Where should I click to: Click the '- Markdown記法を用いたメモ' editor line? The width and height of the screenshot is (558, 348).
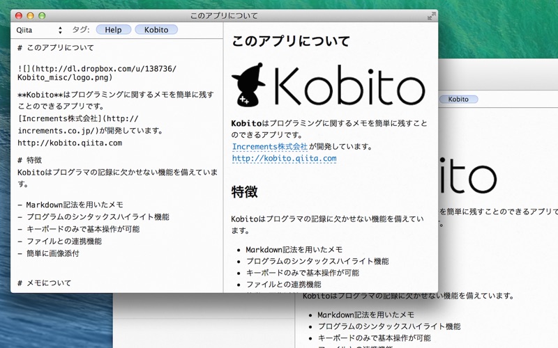coord(70,205)
